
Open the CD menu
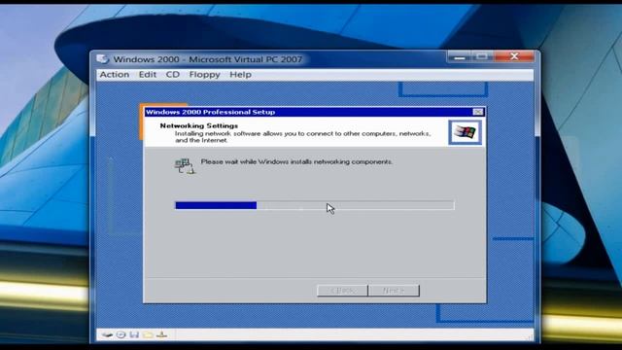(173, 75)
